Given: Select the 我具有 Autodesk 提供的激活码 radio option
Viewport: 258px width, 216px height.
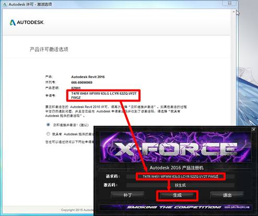Looking at the screenshot, I should pos(48,134).
